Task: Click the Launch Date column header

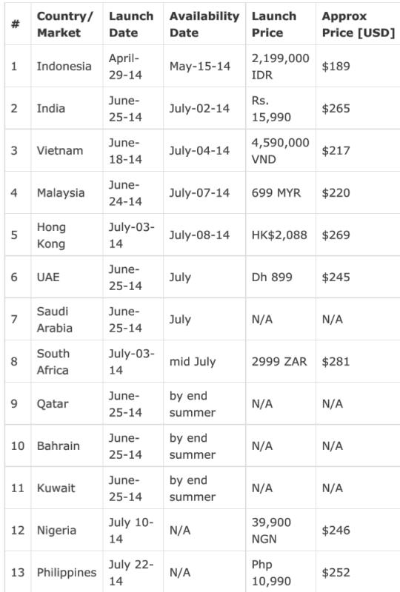Action: coord(131,24)
